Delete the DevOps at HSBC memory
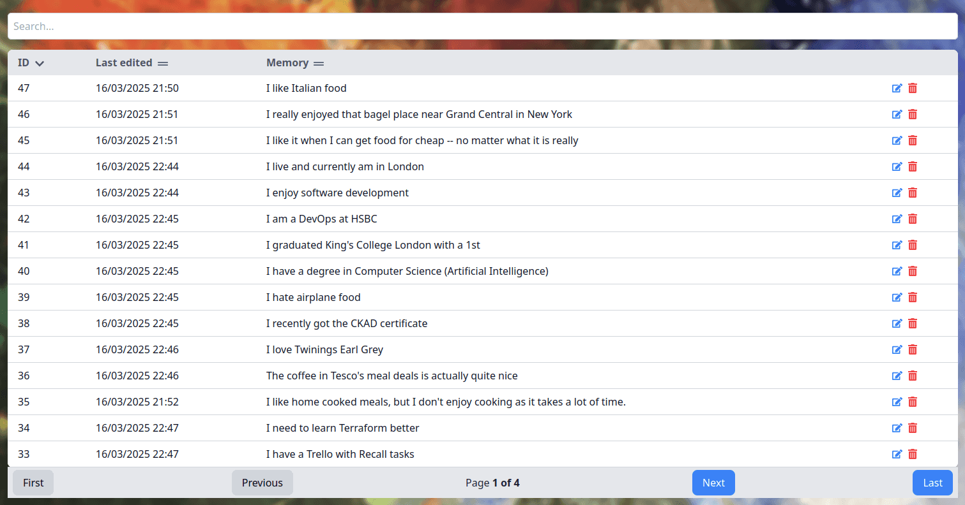The width and height of the screenshot is (965, 505). tap(913, 219)
